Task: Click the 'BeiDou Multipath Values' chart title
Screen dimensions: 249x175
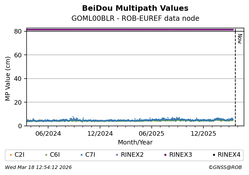Action: [135, 9]
